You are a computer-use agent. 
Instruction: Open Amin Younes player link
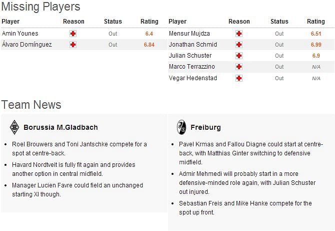click(x=20, y=34)
